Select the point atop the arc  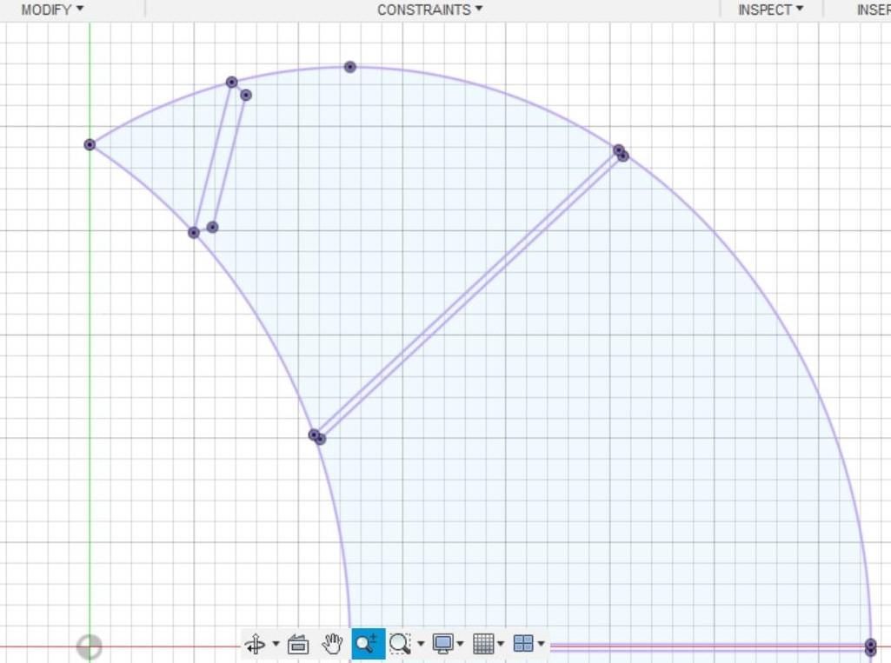coord(349,66)
